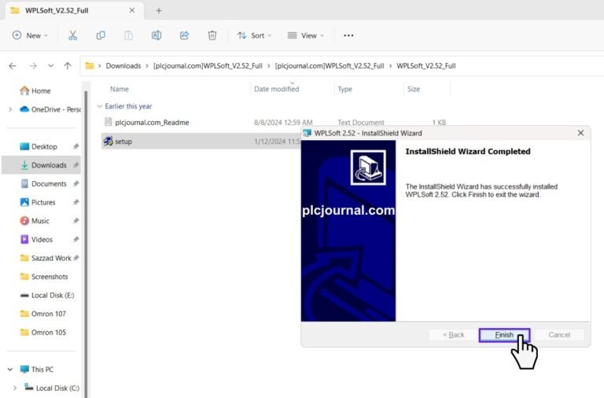Open the See more ellipsis menu
This screenshot has width=604, height=398.
[348, 35]
